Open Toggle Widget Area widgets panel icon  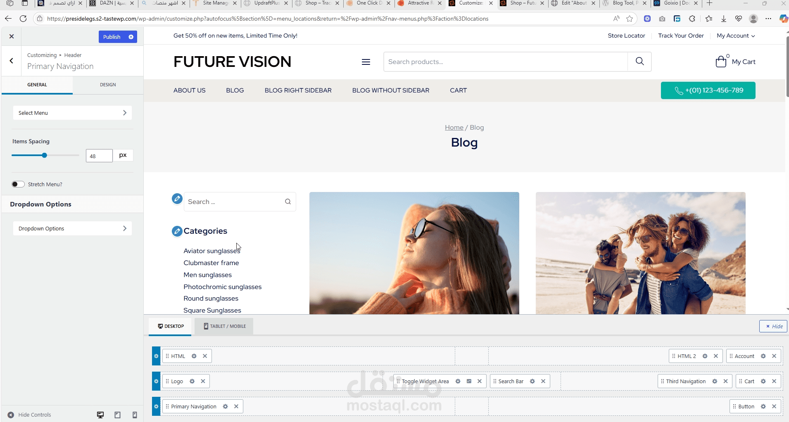click(469, 381)
